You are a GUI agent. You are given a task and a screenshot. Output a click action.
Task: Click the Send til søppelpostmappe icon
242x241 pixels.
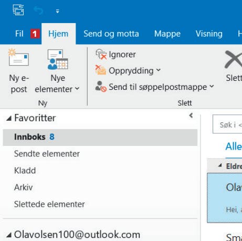coord(101,86)
